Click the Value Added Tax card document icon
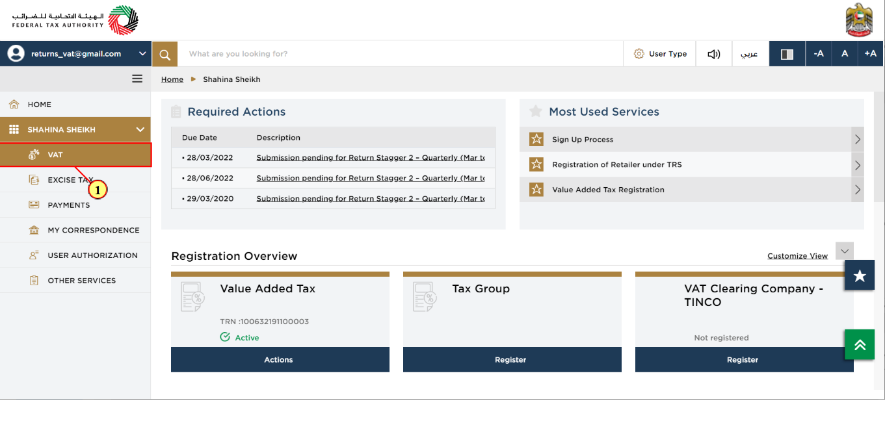This screenshot has width=885, height=421. (x=192, y=297)
